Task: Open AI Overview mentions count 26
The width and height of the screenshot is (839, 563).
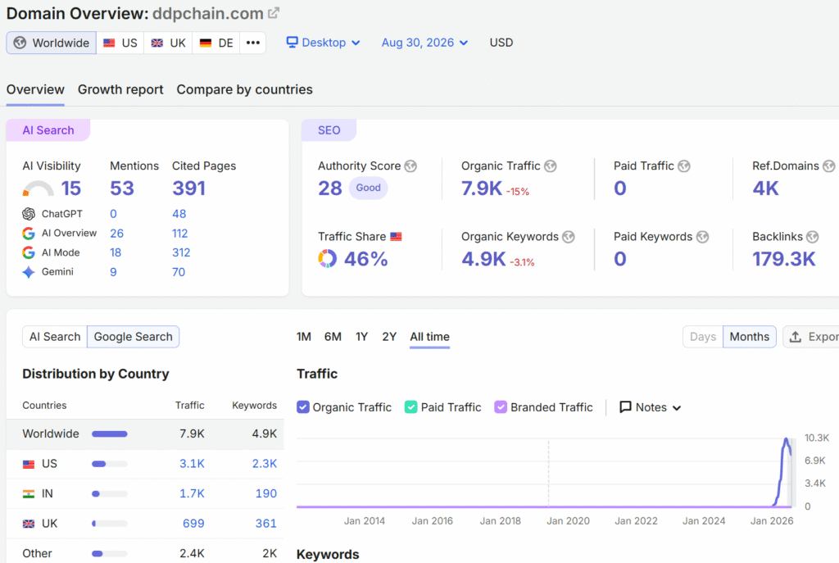Action: (x=116, y=234)
